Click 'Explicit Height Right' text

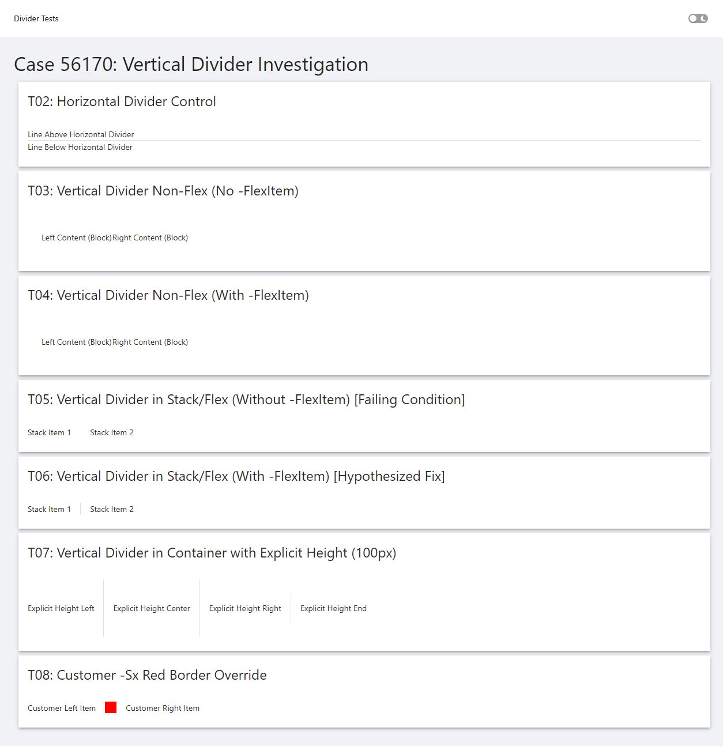(x=245, y=608)
